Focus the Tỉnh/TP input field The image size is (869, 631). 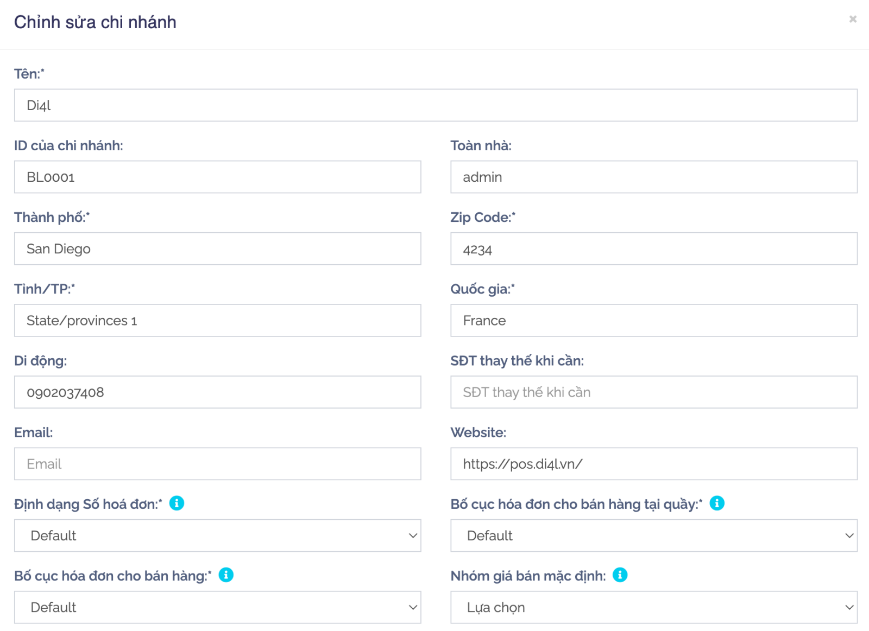coord(217,321)
